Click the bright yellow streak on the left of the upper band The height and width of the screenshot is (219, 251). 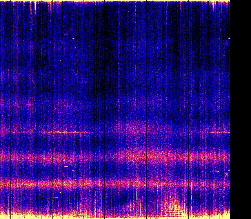coord(67,133)
